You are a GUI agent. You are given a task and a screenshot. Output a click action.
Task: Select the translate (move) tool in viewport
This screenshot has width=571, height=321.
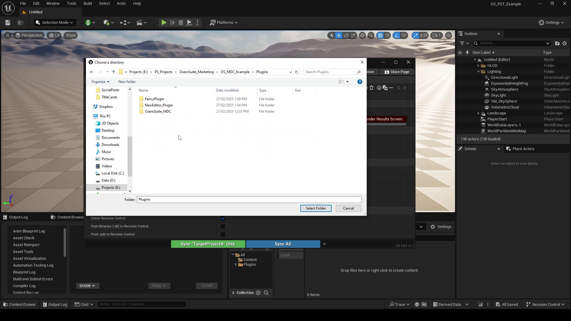[x=339, y=35]
